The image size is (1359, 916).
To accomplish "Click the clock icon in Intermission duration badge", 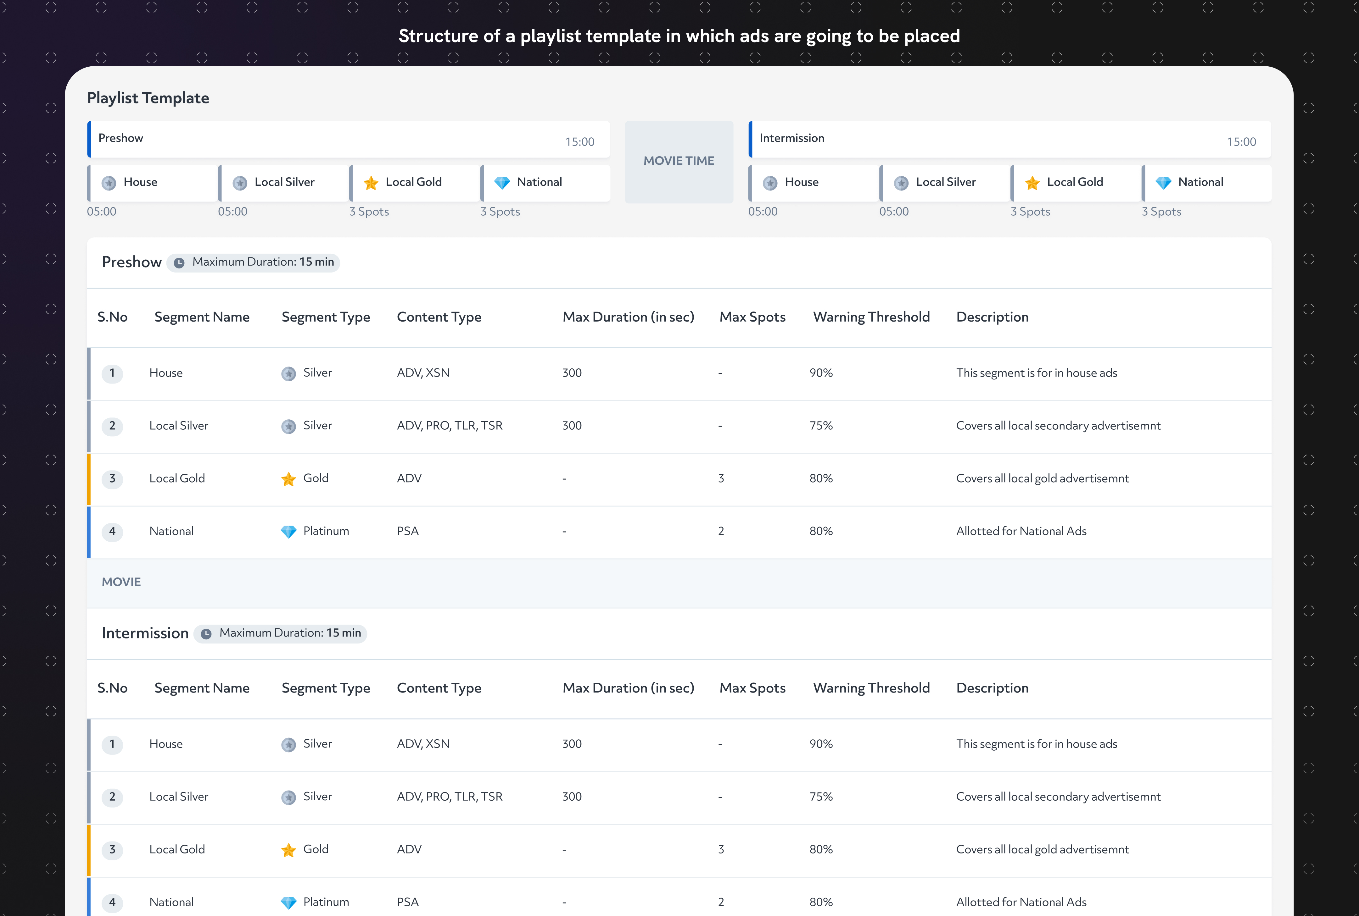I will point(206,634).
